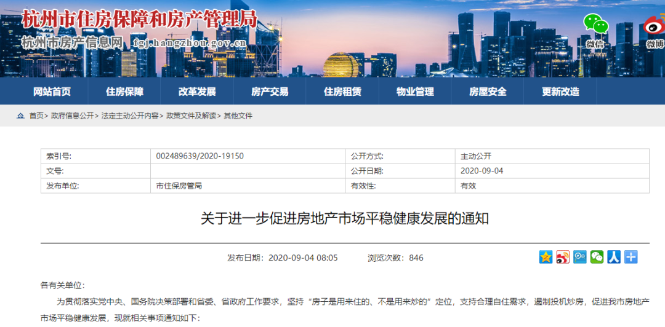The height and width of the screenshot is (327, 665).
Task: Click 法定主动公开内容 breadcrumb link
Action: [x=130, y=116]
